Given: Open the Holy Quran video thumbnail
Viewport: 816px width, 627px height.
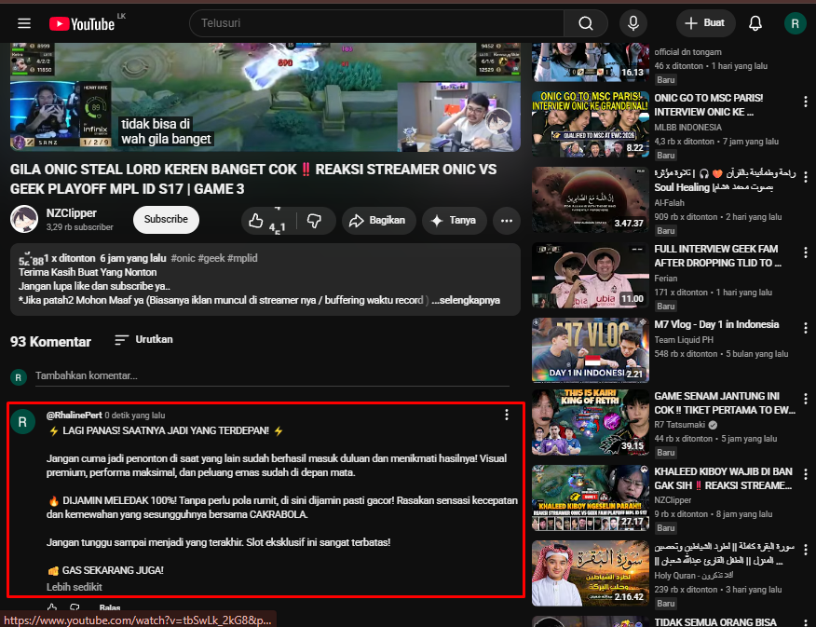Looking at the screenshot, I should pyautogui.click(x=591, y=573).
